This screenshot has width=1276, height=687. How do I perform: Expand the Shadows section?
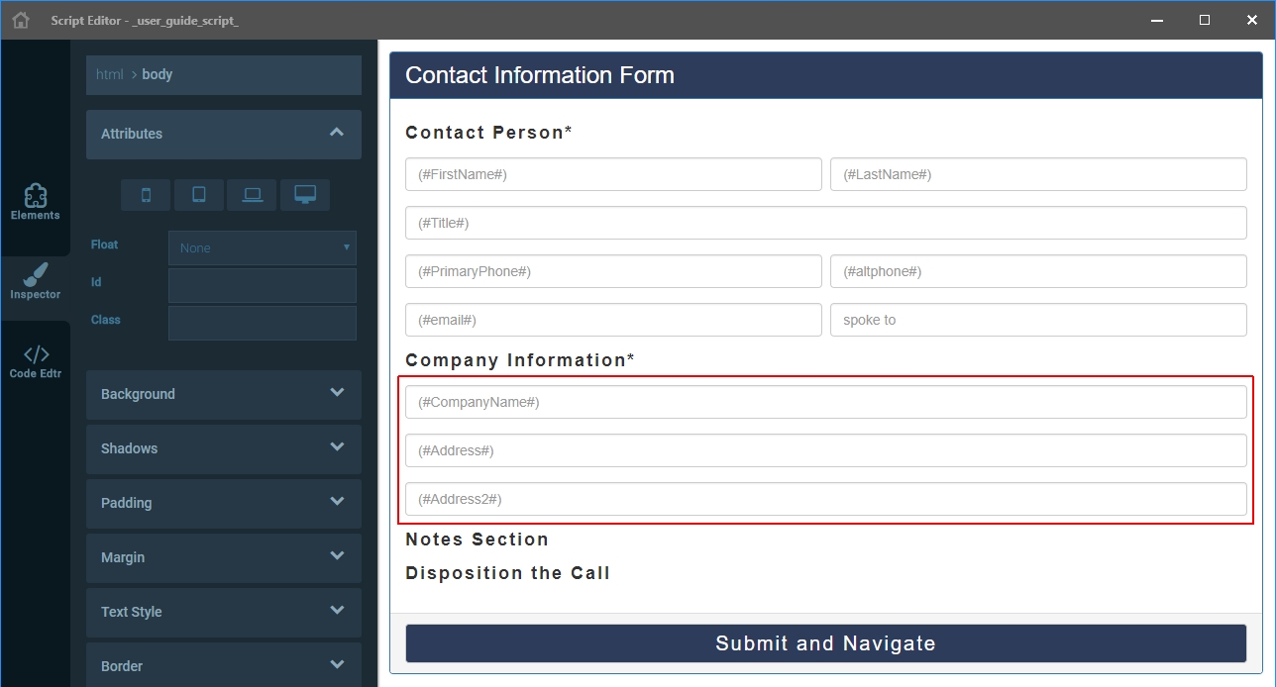pos(224,448)
